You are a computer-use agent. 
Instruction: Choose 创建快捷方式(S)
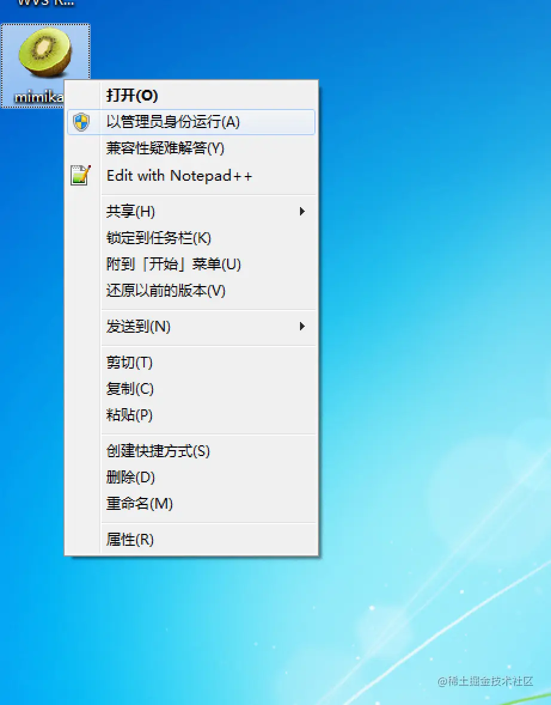click(191, 451)
